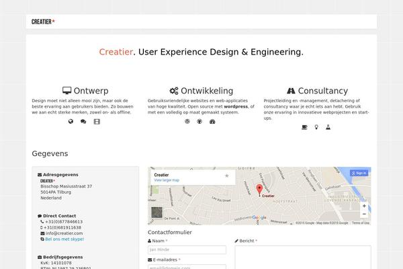Click info@creatier.com email address

point(64,233)
